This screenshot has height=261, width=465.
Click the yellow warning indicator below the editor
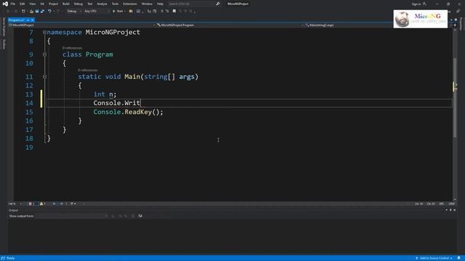[x=42, y=204]
